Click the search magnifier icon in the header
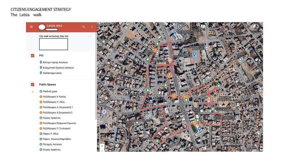289x163 pixels. (84, 27)
